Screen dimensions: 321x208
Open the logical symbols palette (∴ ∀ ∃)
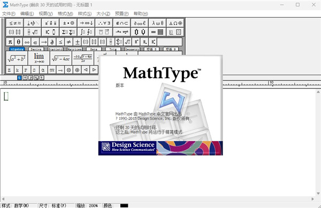[x=104, y=23]
